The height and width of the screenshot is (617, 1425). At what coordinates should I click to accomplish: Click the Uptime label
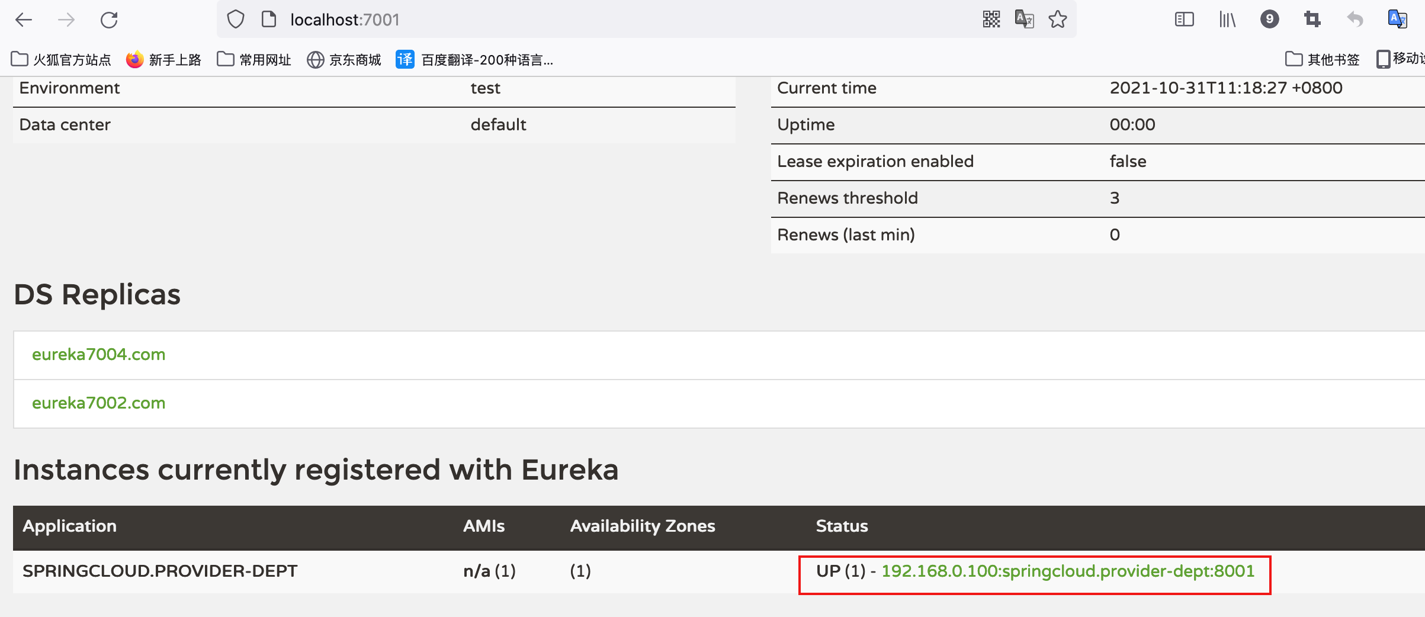pos(805,125)
